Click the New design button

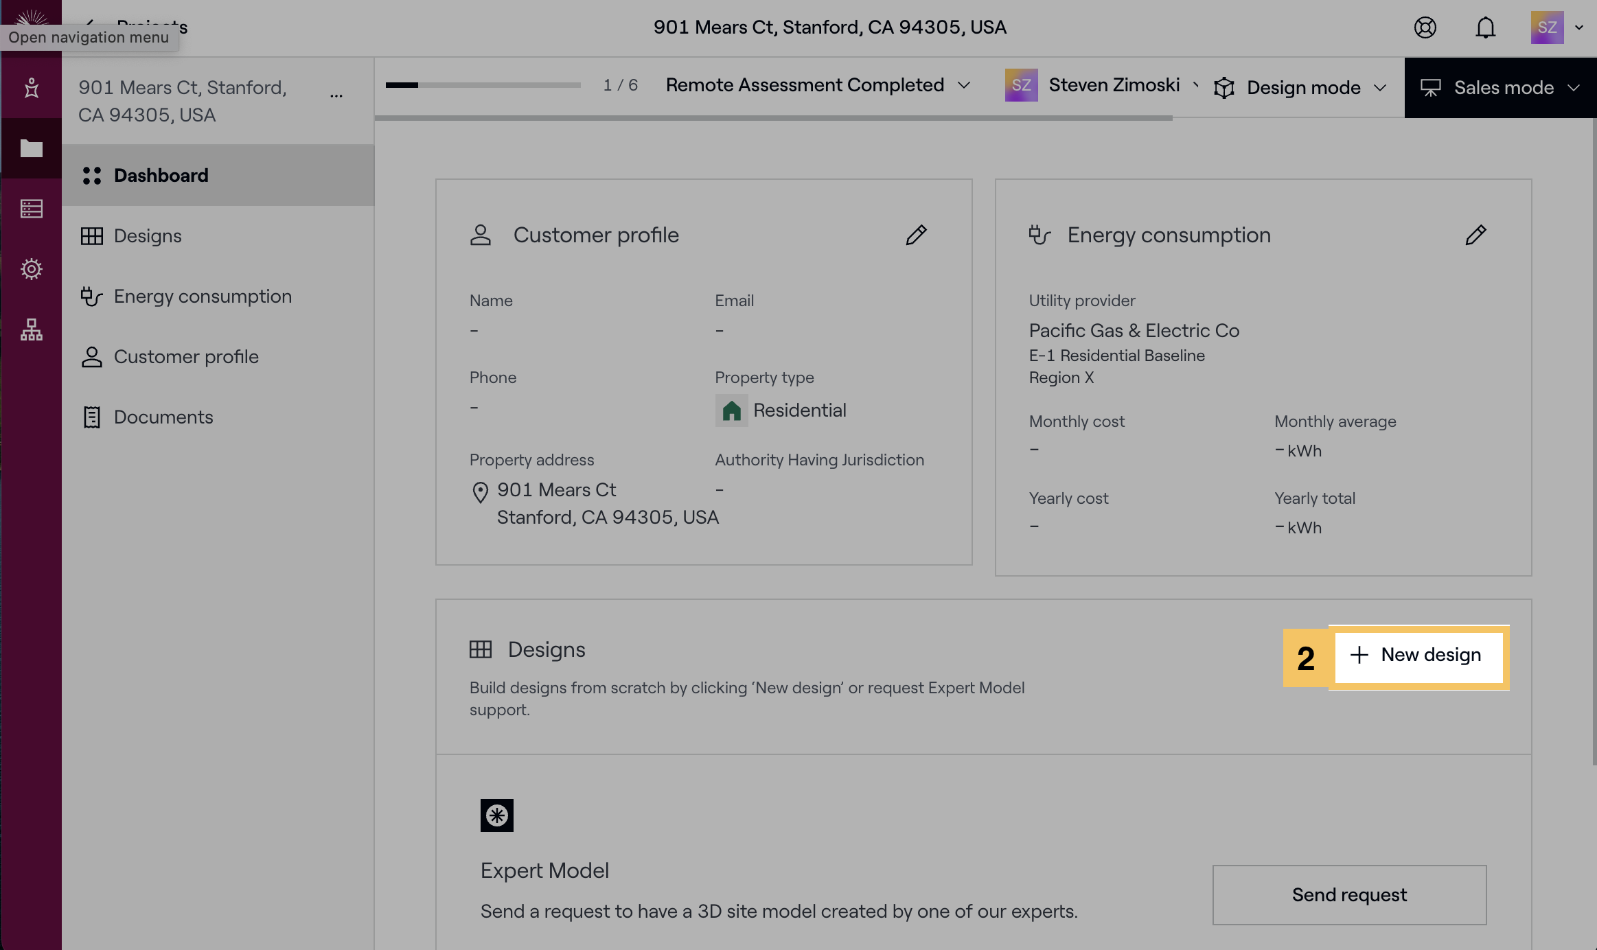point(1418,656)
